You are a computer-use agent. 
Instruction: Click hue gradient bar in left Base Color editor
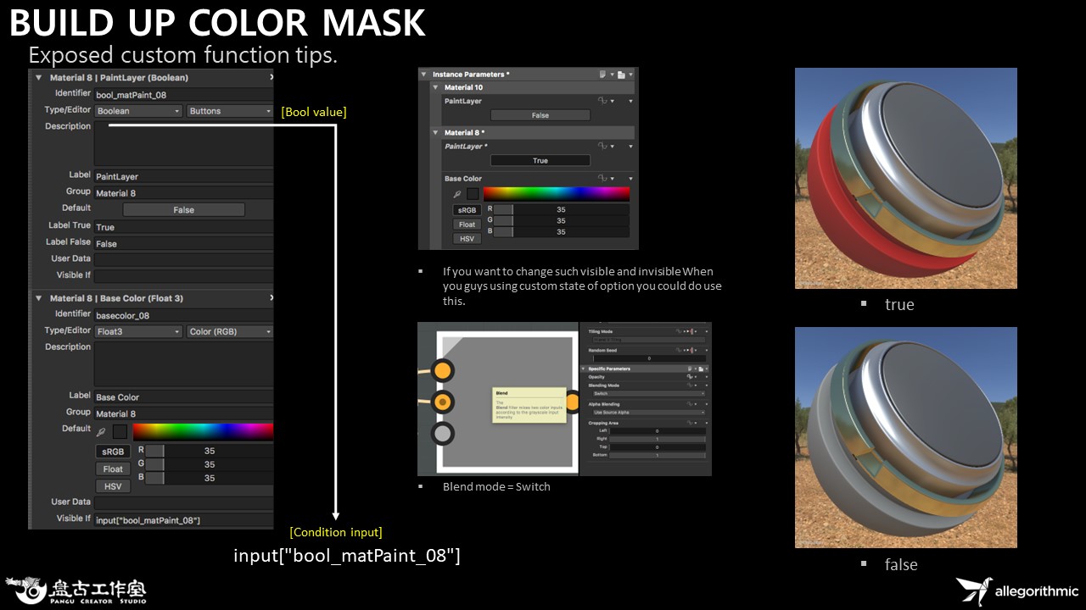tap(203, 432)
